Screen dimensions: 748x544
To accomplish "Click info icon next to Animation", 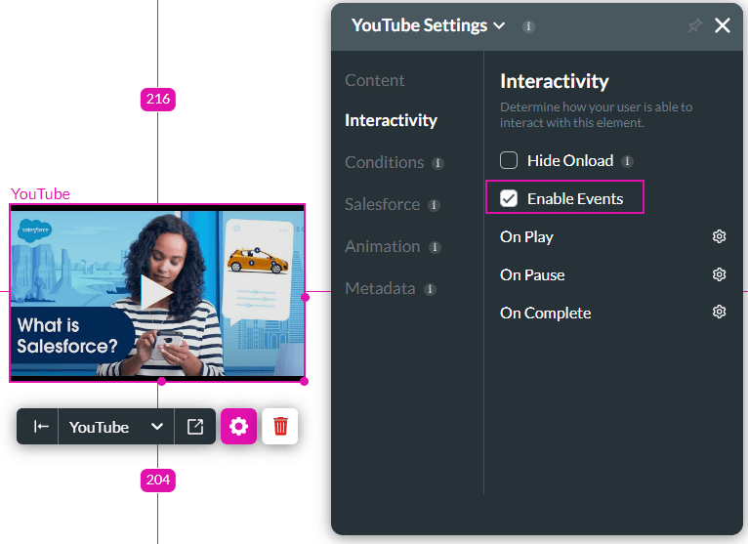I will (435, 247).
